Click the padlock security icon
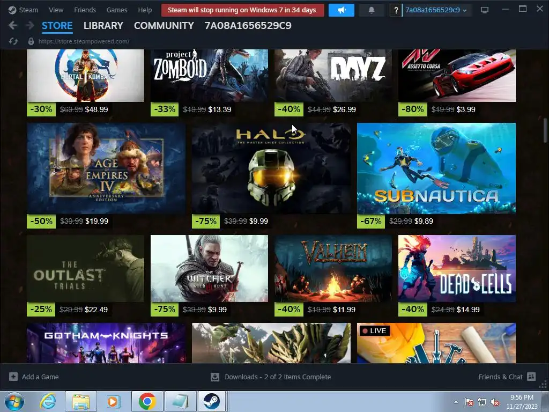This screenshot has width=549, height=412. tap(31, 41)
